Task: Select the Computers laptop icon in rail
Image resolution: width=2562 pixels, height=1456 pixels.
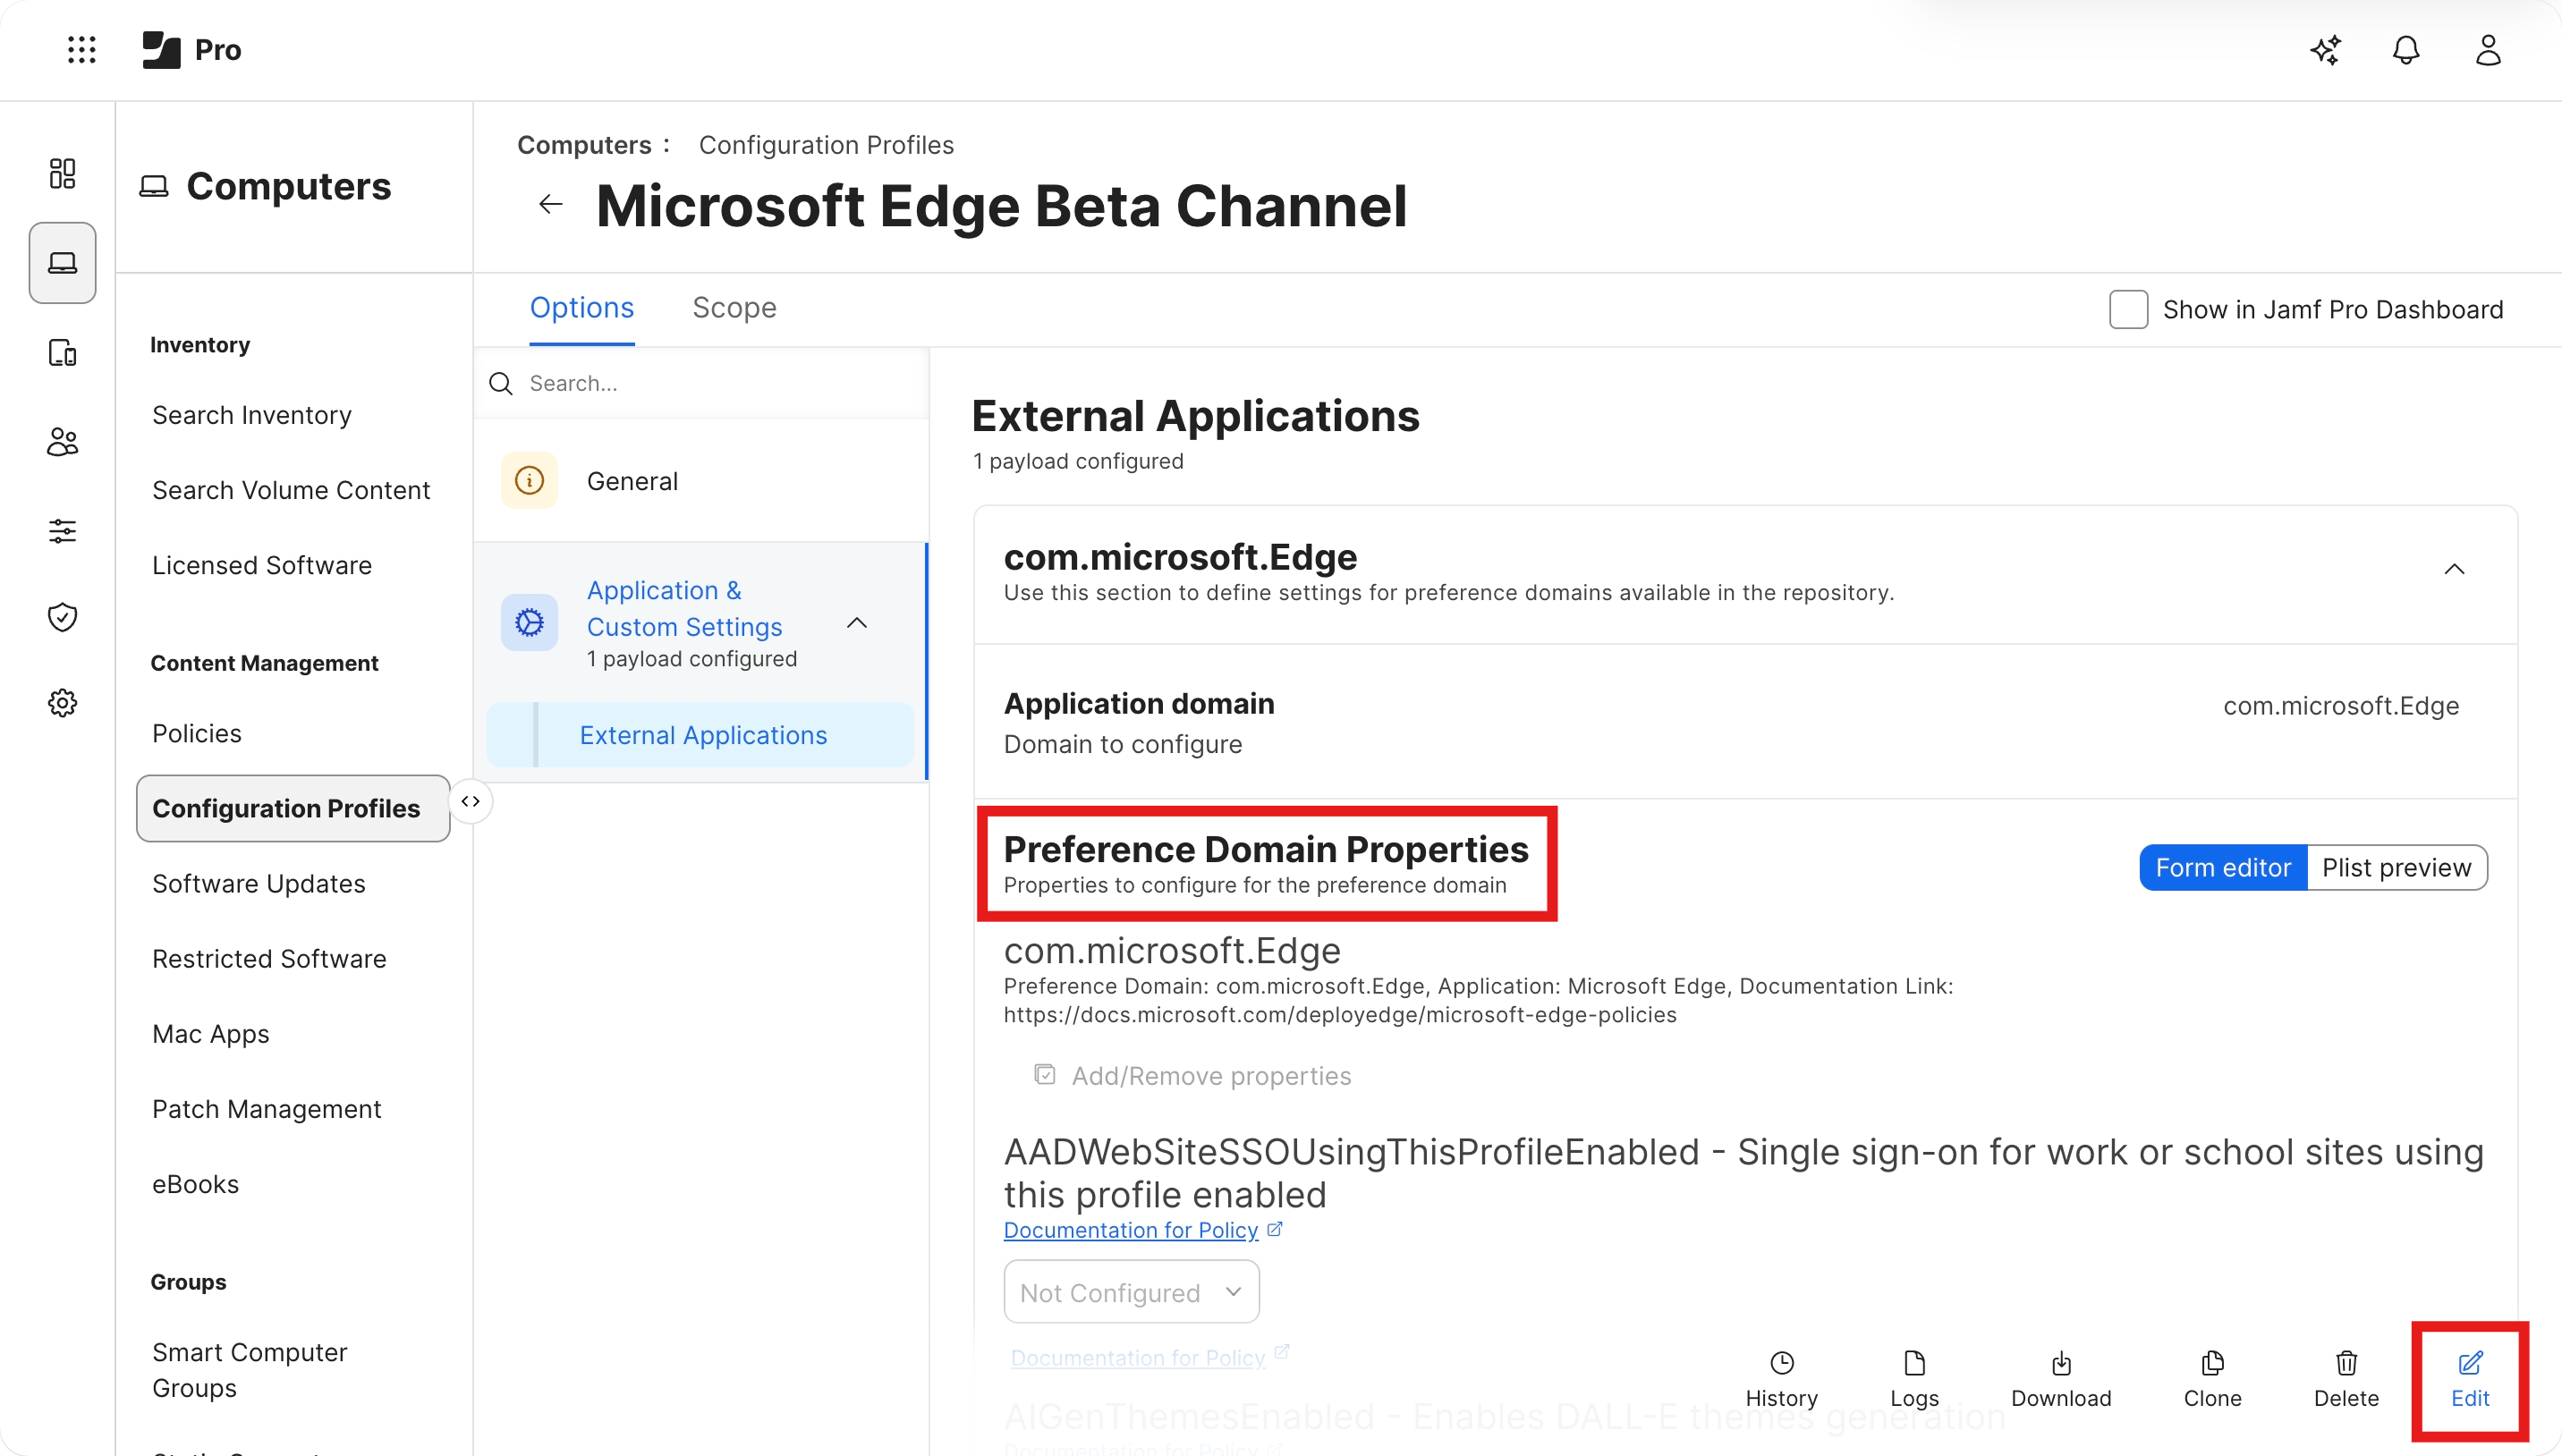Action: pyautogui.click(x=62, y=263)
